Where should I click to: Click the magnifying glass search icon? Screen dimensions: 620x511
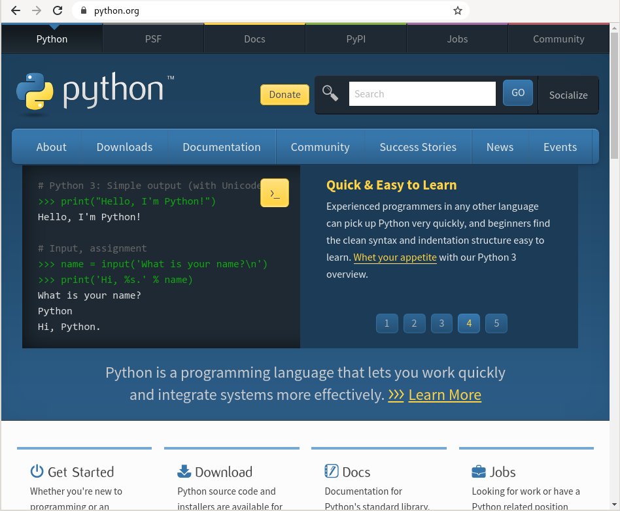(x=330, y=93)
